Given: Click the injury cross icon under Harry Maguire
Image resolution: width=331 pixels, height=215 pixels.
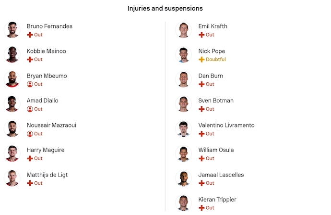Looking at the screenshot, I should pyautogui.click(x=30, y=158).
